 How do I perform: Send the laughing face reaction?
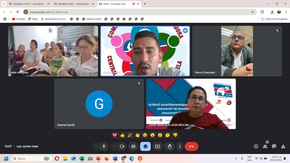[145, 135]
